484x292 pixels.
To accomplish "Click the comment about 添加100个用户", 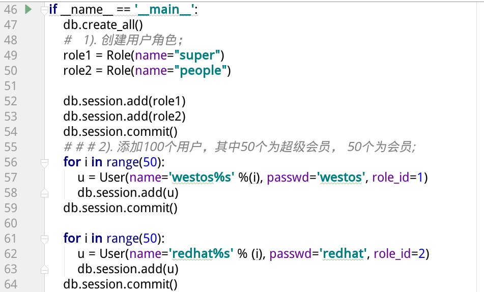I will pos(240,147).
